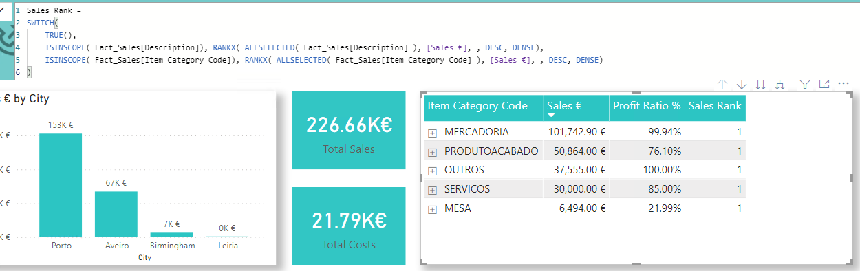Viewport: 860px width, 271px height.
Task: Click the sort descending arrow under Sales €
Action: 551,115
